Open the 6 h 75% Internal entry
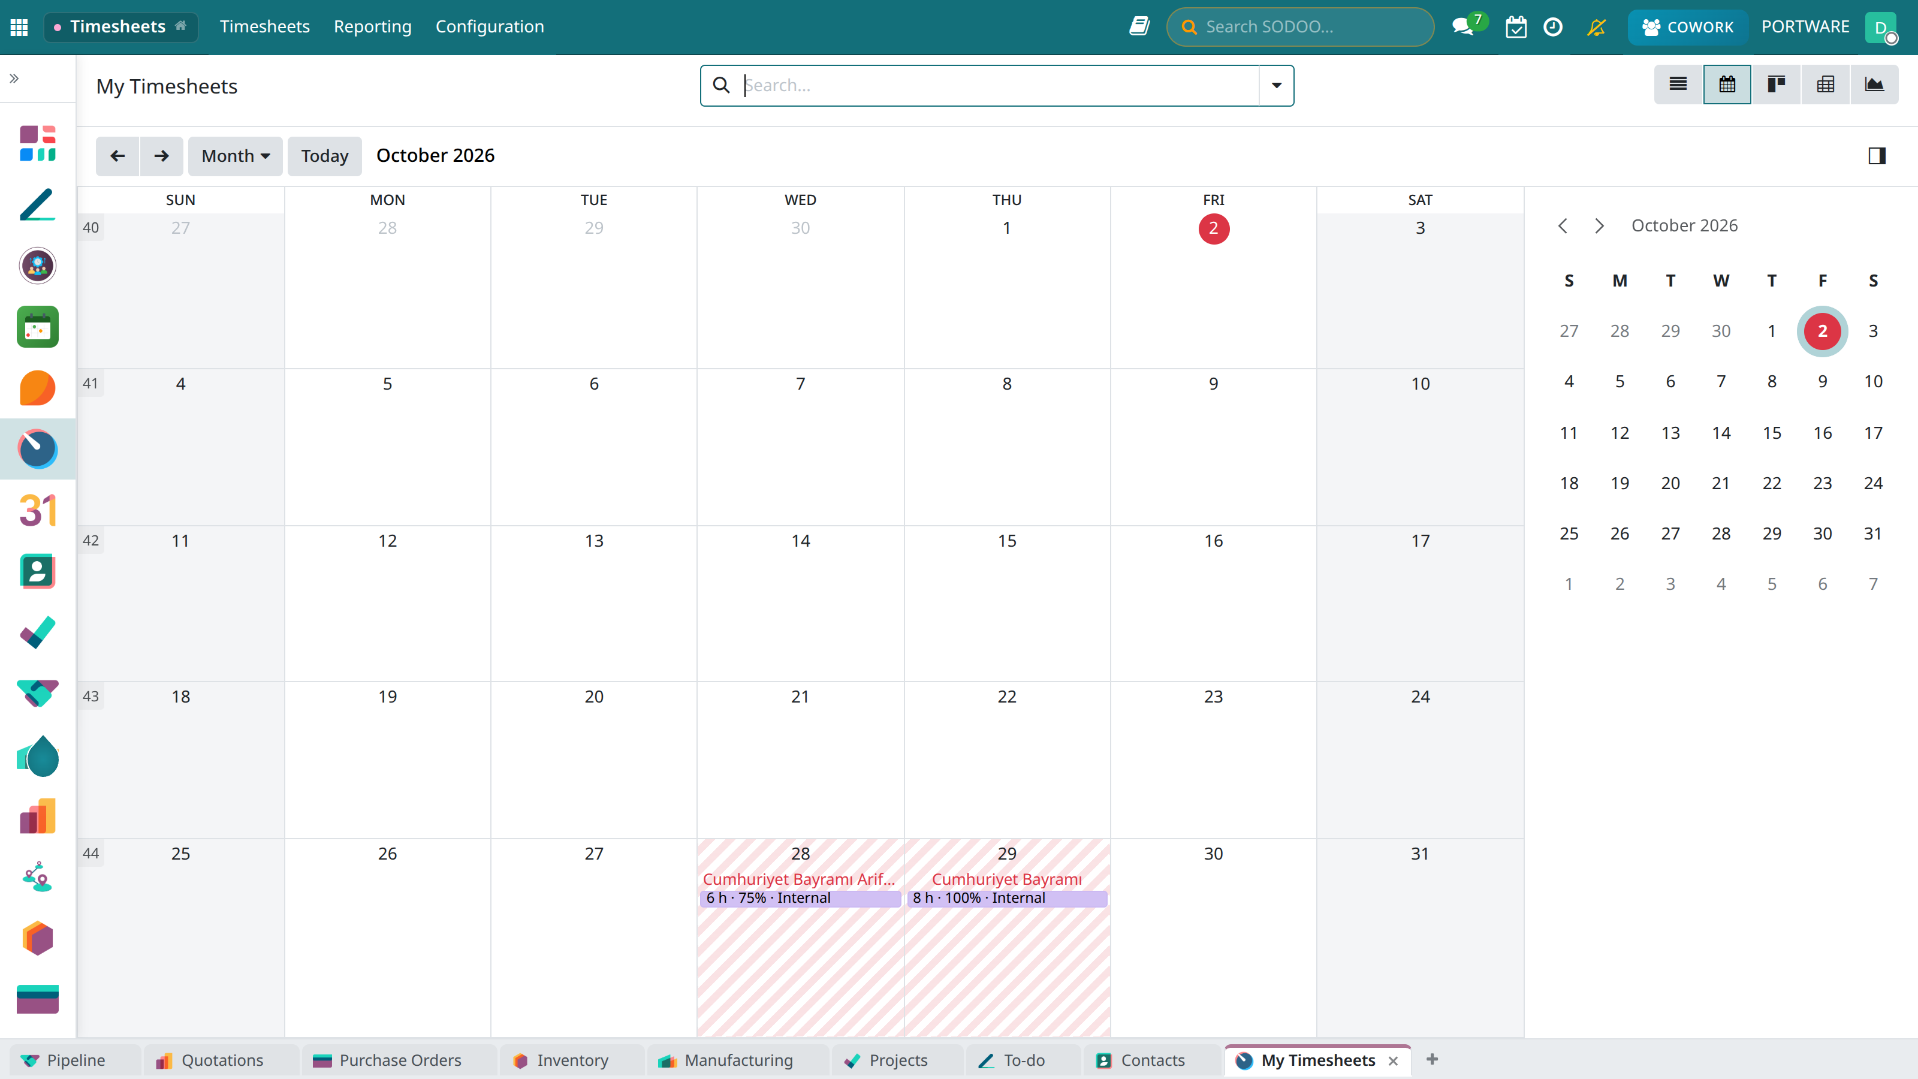The image size is (1918, 1079). pos(800,898)
